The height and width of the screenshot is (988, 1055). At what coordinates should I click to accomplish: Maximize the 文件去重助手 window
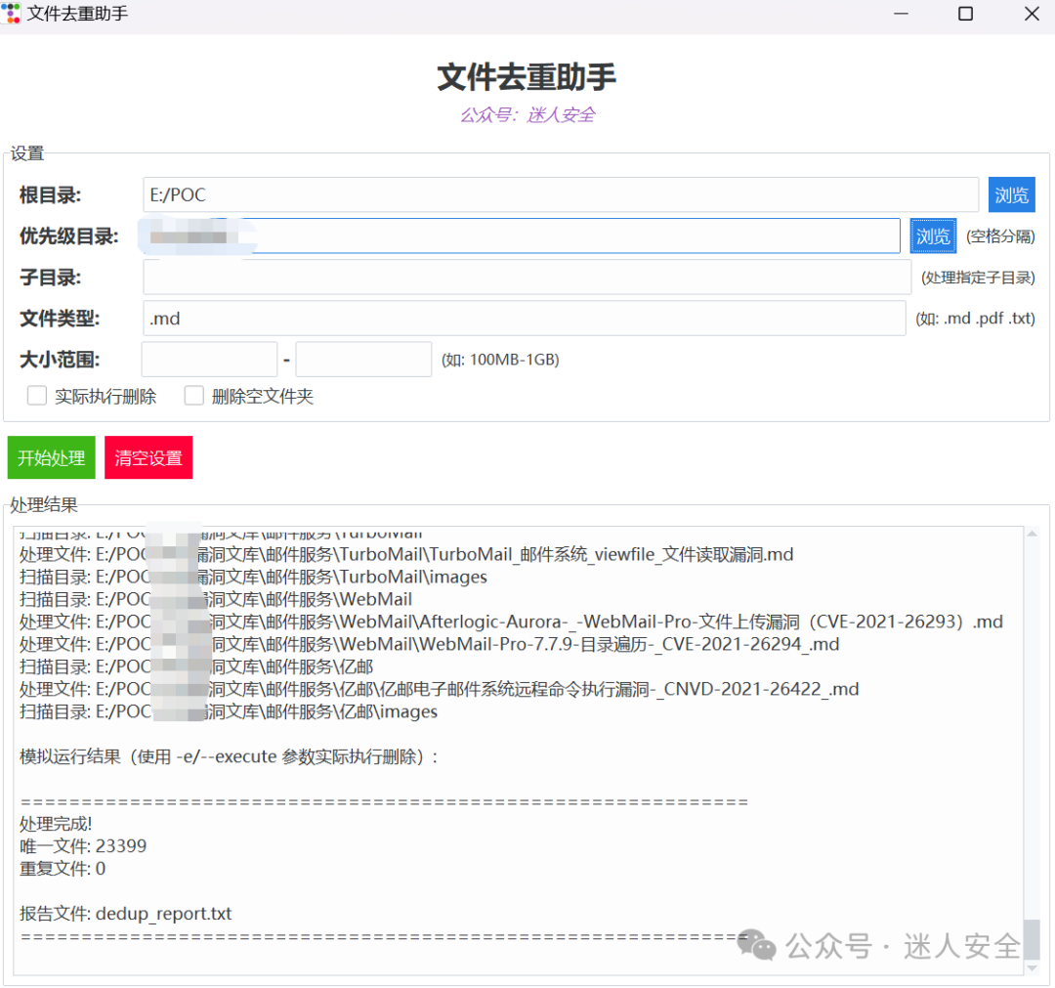[965, 14]
